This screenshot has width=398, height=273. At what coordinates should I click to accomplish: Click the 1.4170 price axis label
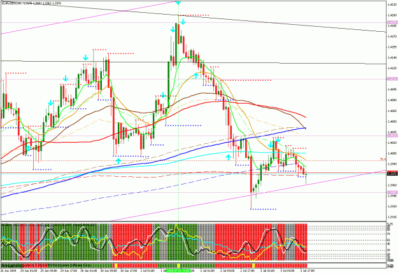[x=392, y=36]
